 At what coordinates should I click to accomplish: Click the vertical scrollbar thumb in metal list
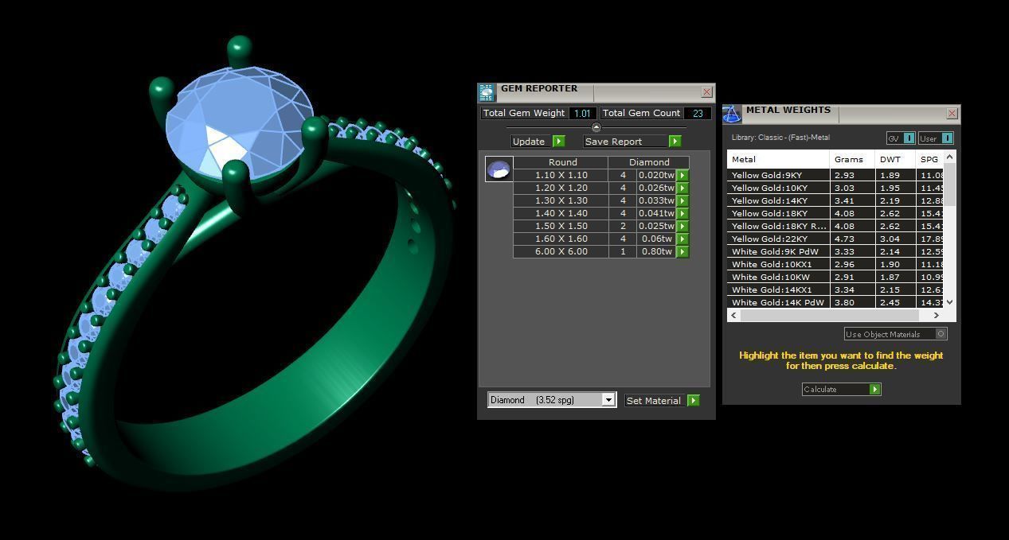tap(949, 184)
